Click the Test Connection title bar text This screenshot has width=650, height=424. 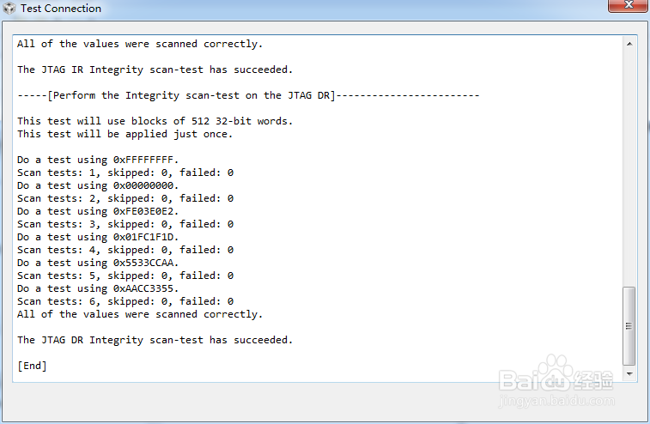tap(61, 9)
